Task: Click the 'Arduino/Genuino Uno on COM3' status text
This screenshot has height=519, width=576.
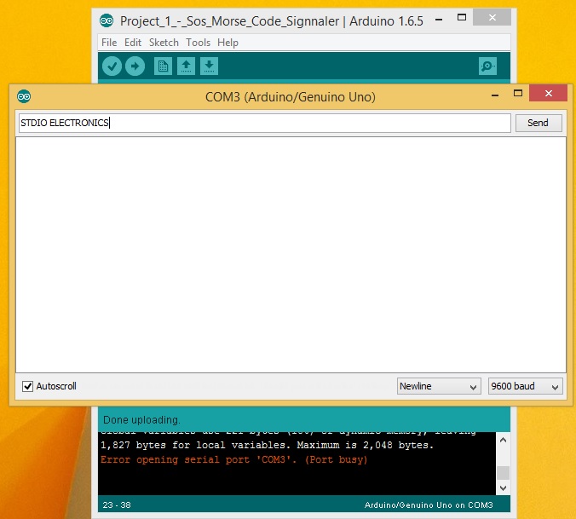Action: coord(429,505)
